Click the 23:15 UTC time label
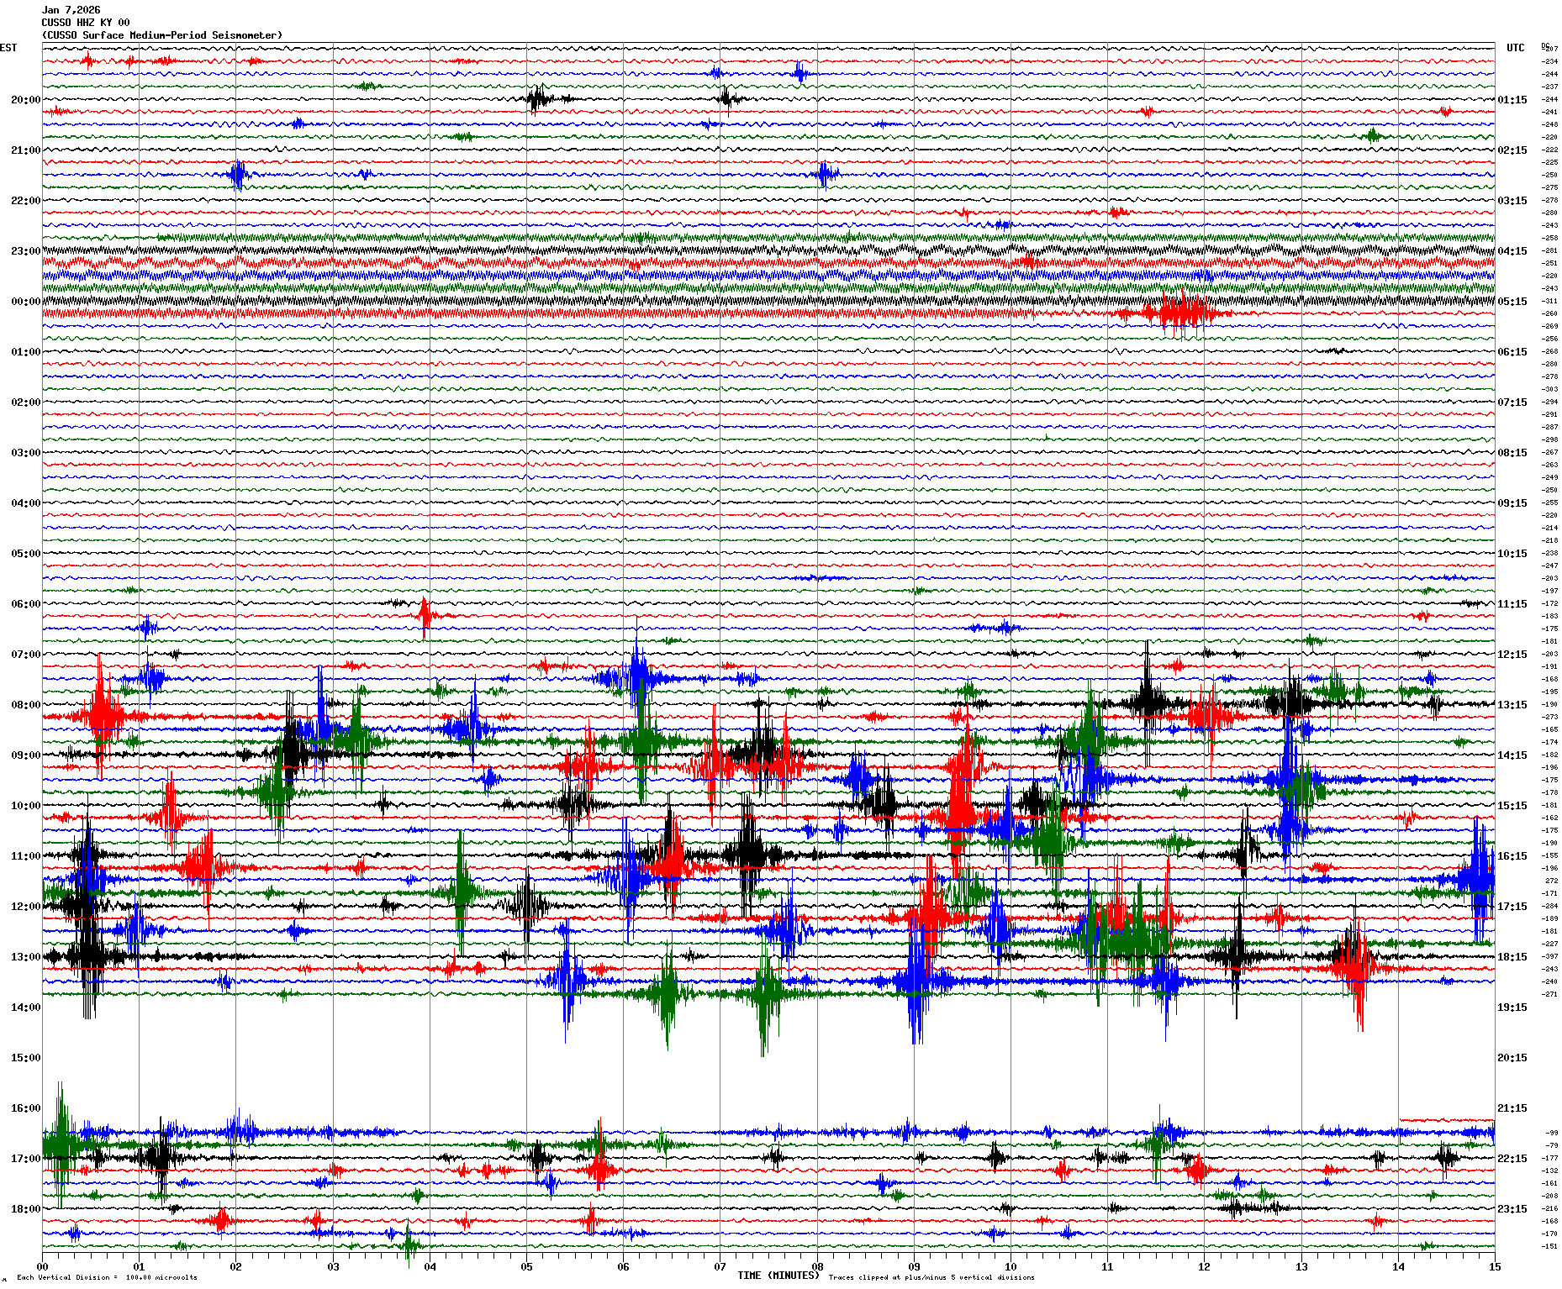1562x1289 pixels. tap(1512, 1209)
